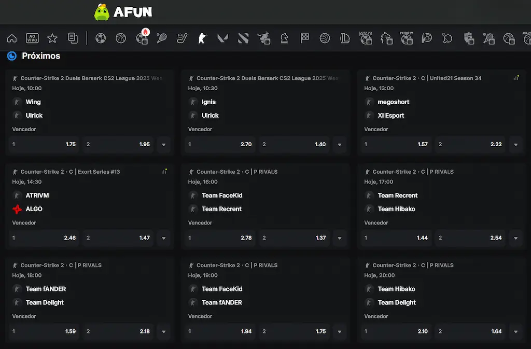This screenshot has height=349, width=531.
Task: Select the chess knight icon
Action: point(284,38)
